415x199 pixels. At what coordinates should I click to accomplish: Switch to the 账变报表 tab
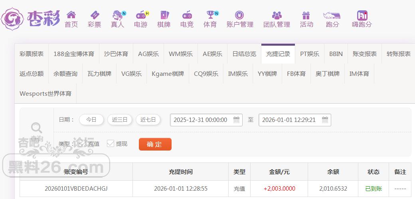[x=364, y=54]
